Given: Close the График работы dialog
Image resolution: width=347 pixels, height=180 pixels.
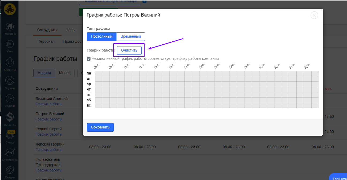Looking at the screenshot, I should click(x=314, y=15).
